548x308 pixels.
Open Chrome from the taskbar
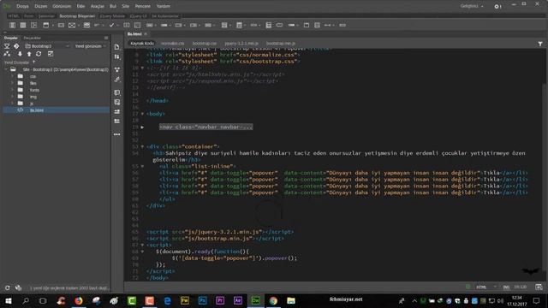click(273, 300)
